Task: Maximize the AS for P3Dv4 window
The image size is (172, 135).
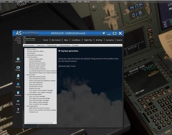Action: coord(115,33)
